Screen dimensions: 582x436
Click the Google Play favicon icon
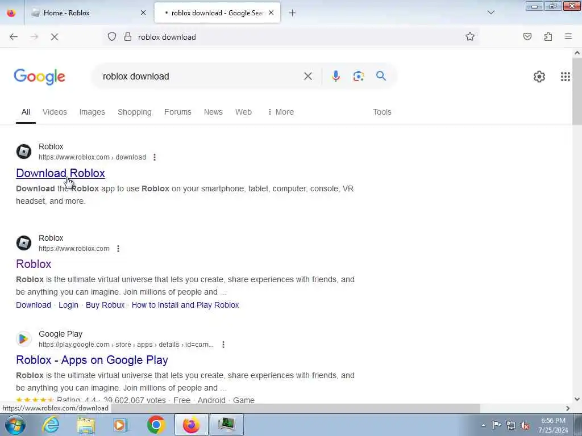24,339
